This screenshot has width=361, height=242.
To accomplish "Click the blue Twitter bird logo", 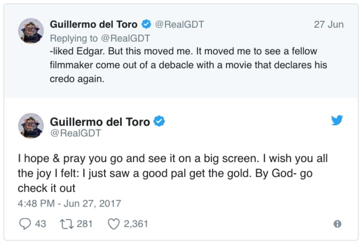I will [337, 120].
